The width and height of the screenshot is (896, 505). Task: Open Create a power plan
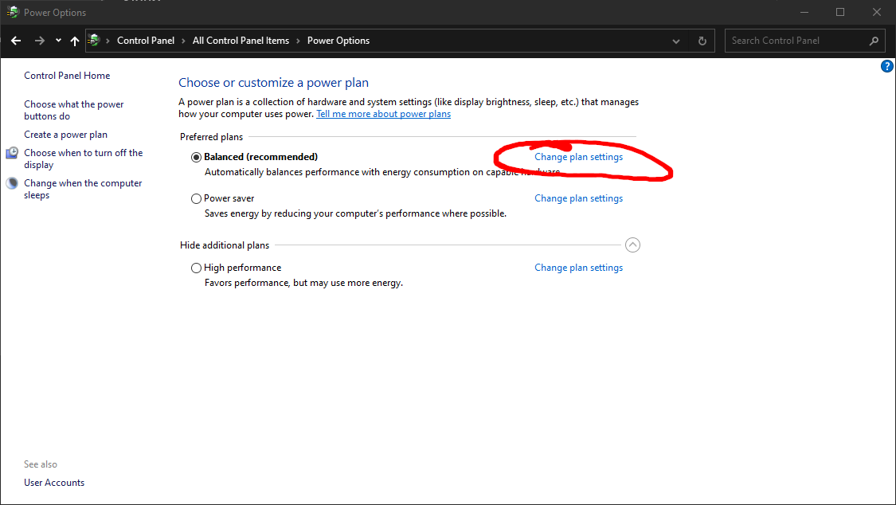tap(65, 135)
